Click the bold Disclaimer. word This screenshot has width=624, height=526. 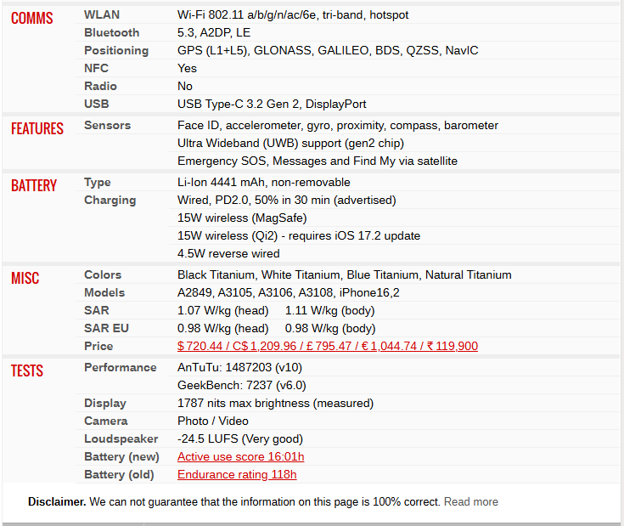(57, 501)
